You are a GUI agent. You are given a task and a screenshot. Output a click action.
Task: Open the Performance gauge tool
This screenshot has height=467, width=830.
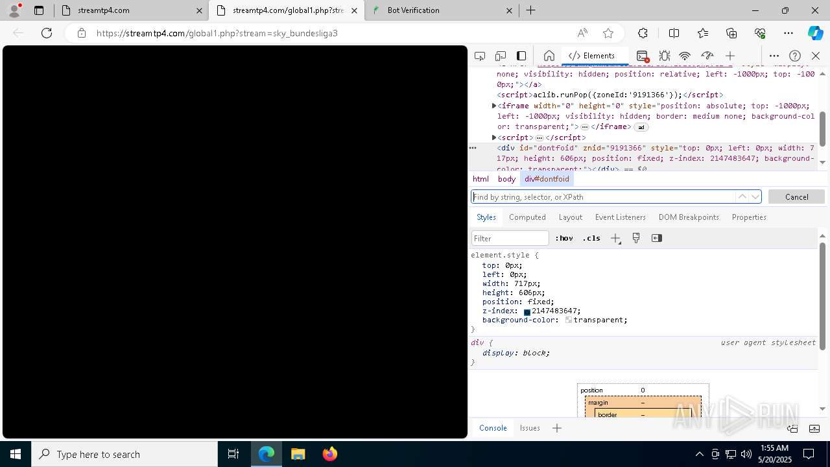pos(707,56)
